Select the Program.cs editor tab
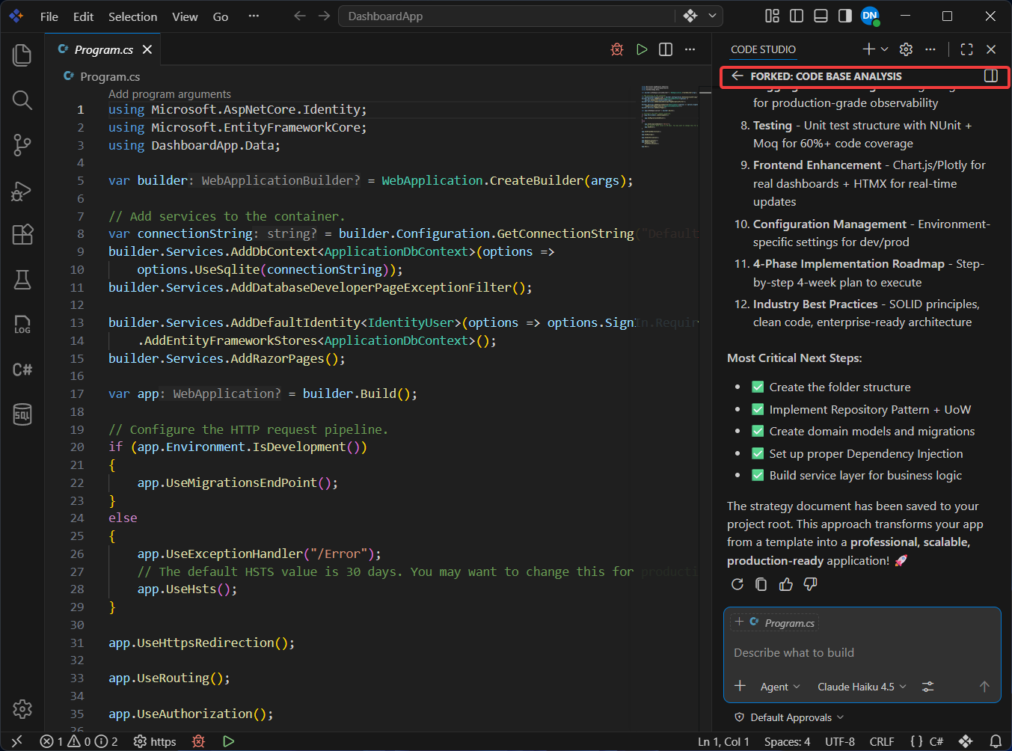 point(104,49)
